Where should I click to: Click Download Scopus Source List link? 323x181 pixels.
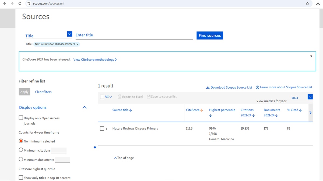[x=231, y=87]
